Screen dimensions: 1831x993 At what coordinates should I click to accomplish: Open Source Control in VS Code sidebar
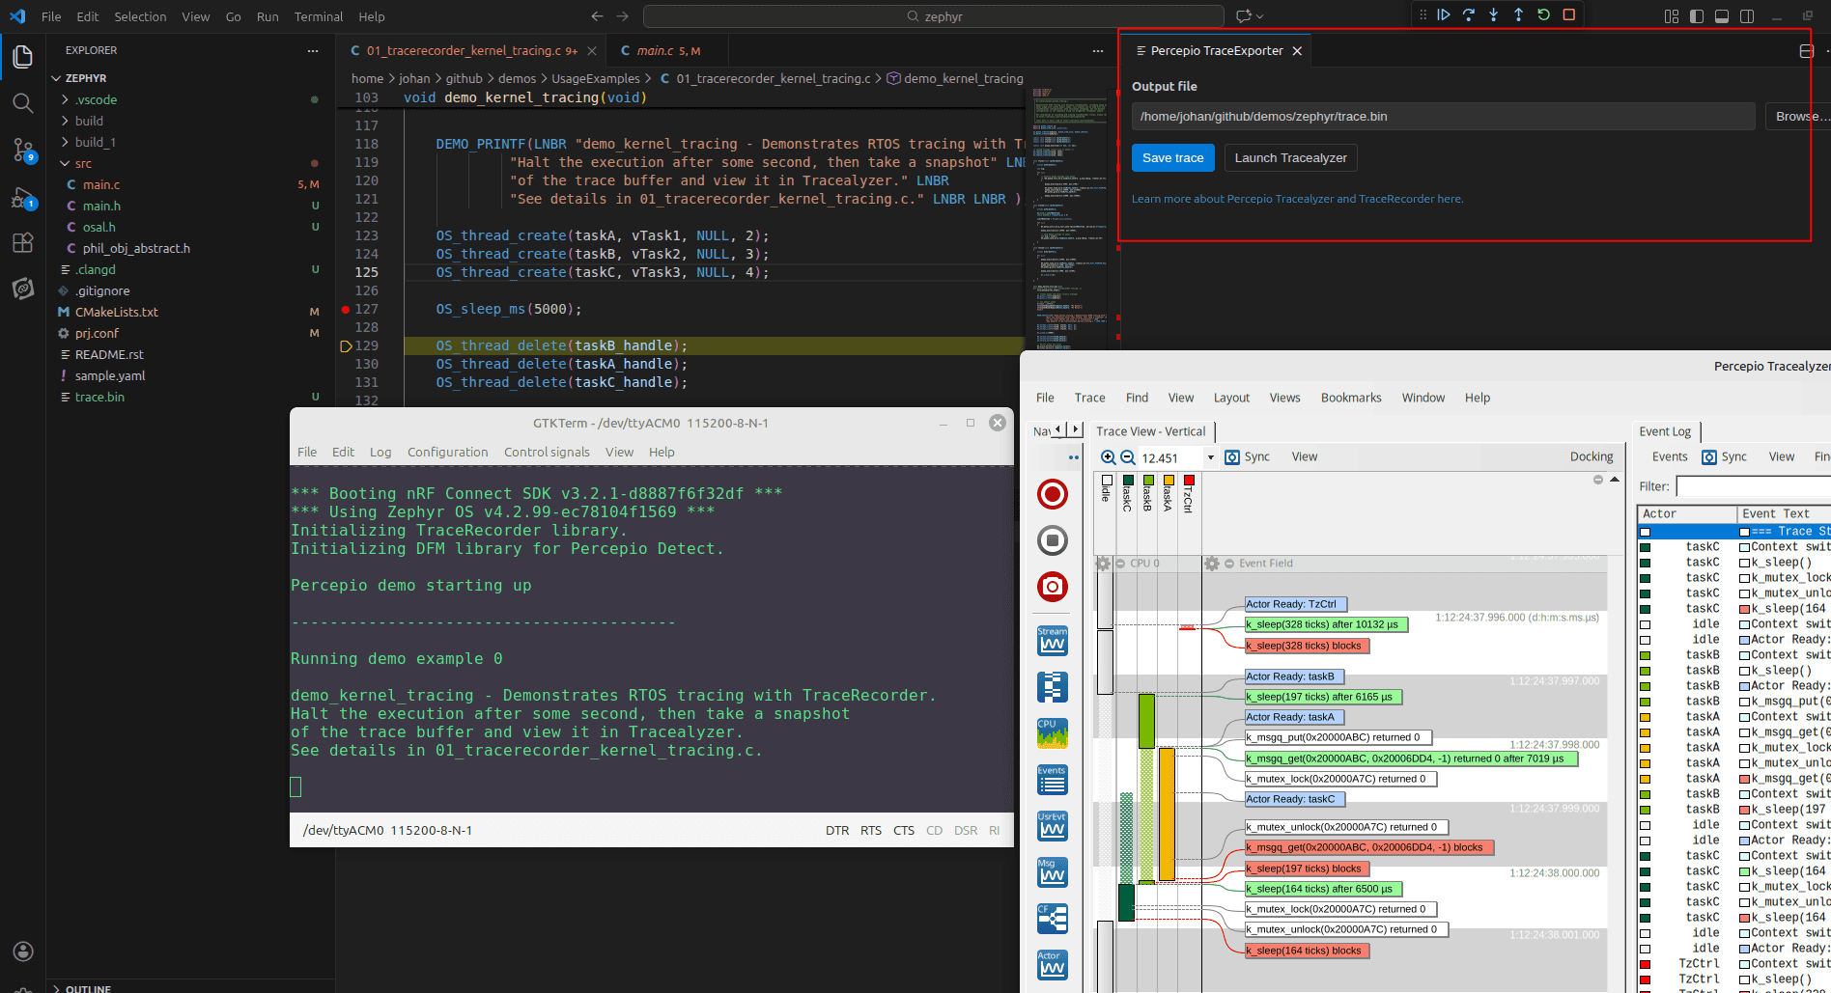click(x=22, y=150)
